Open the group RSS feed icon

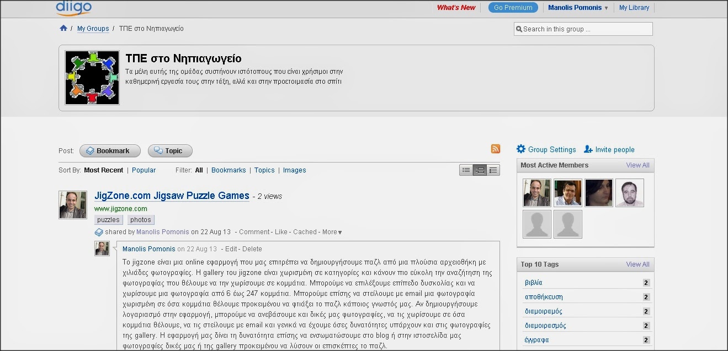[x=496, y=149]
